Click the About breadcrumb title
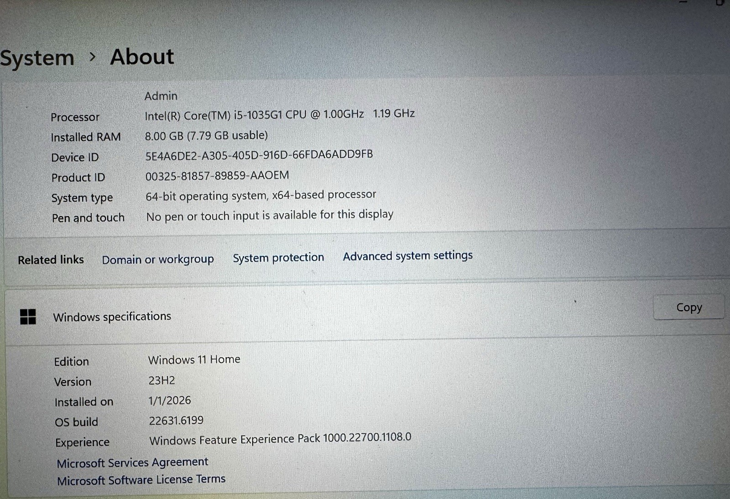Viewport: 730px width, 499px height. click(142, 57)
